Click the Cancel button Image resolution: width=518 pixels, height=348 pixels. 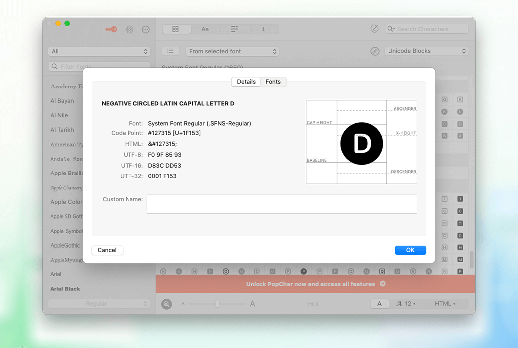[x=107, y=250]
